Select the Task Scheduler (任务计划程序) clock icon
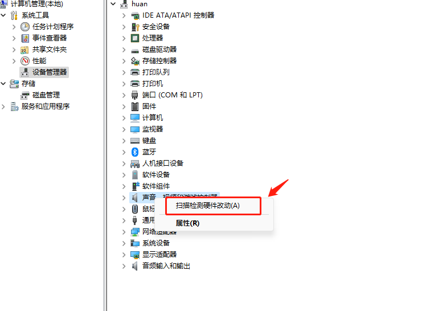Screen dimensions: 434x311 coord(25,27)
